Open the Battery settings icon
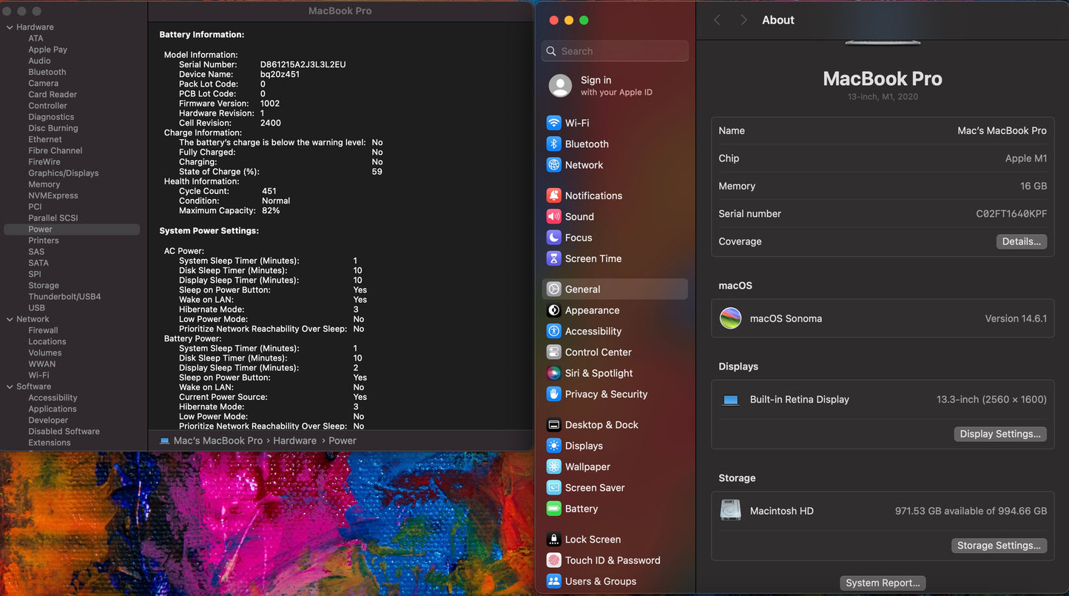 (x=553, y=509)
